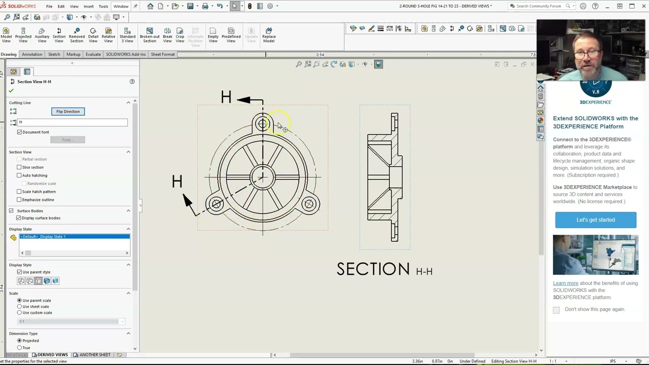Open help for Section View H-H

pos(132,82)
